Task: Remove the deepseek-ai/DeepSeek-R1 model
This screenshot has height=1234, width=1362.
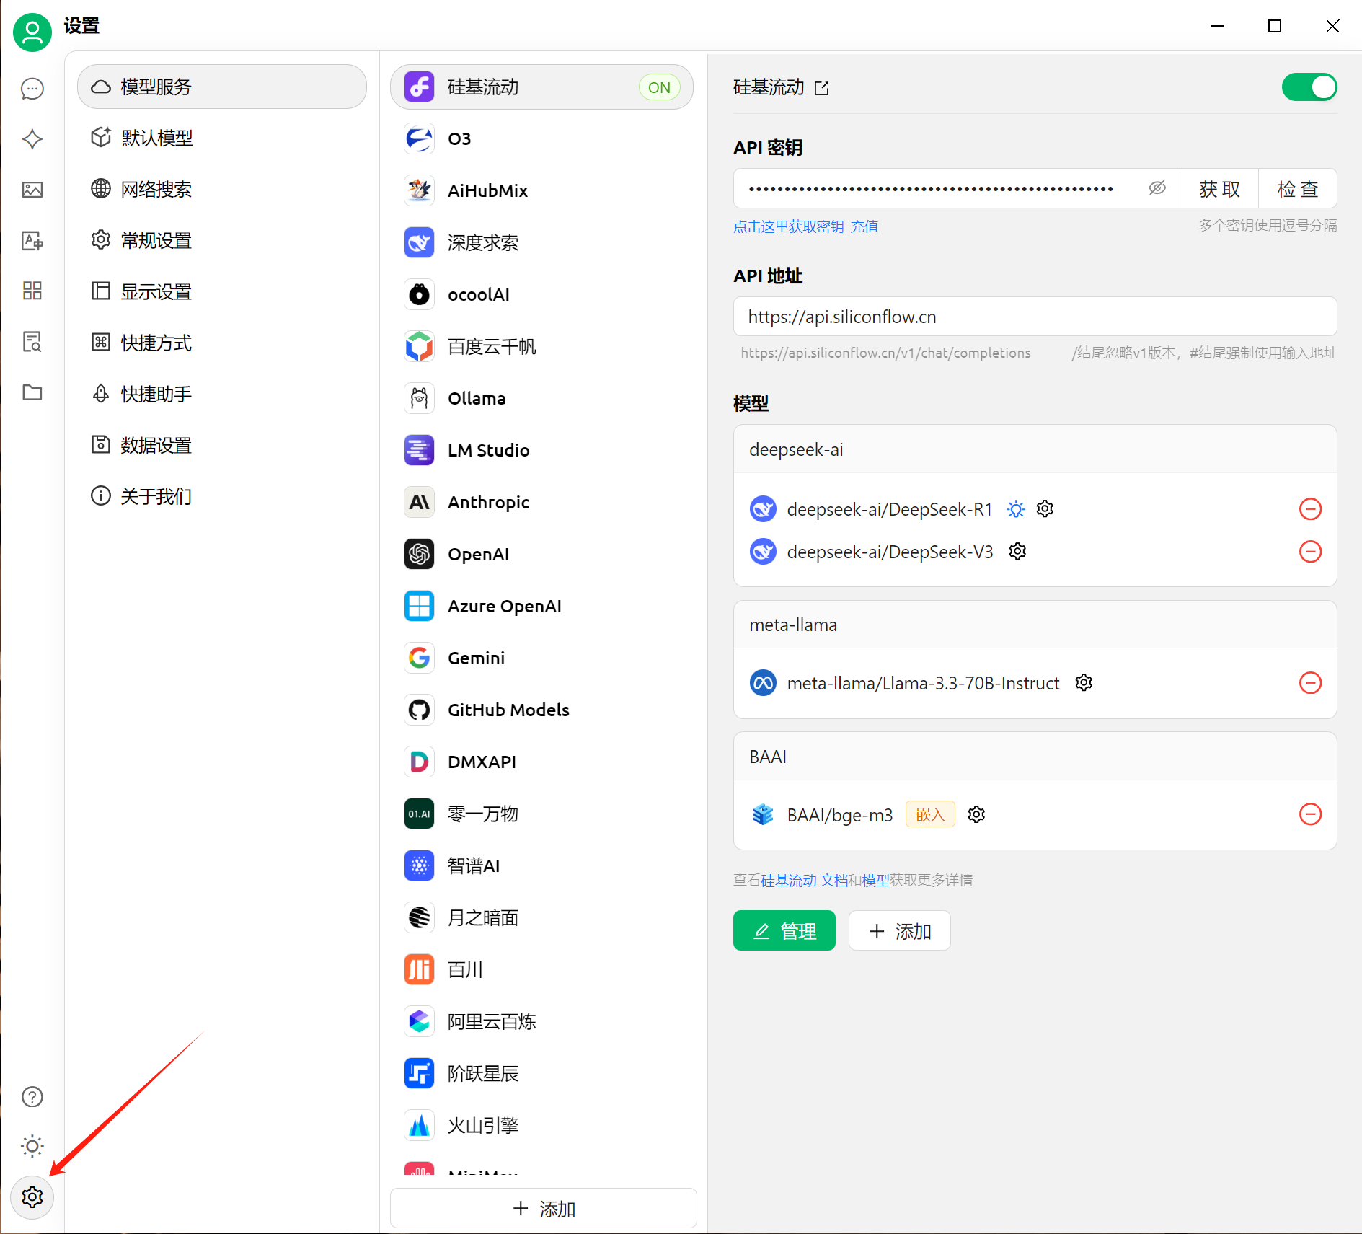Action: [1310, 509]
